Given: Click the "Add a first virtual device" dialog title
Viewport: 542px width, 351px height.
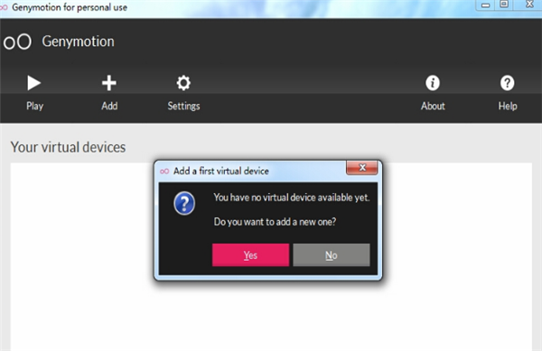Looking at the screenshot, I should [221, 171].
